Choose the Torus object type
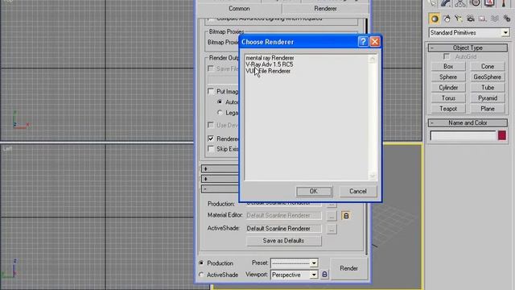Screen dimensions: 515x290 pos(448,98)
